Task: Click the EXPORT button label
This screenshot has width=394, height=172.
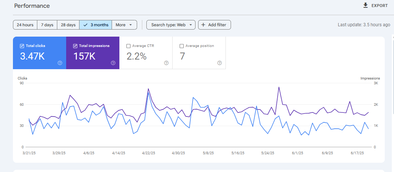Action: click(380, 6)
